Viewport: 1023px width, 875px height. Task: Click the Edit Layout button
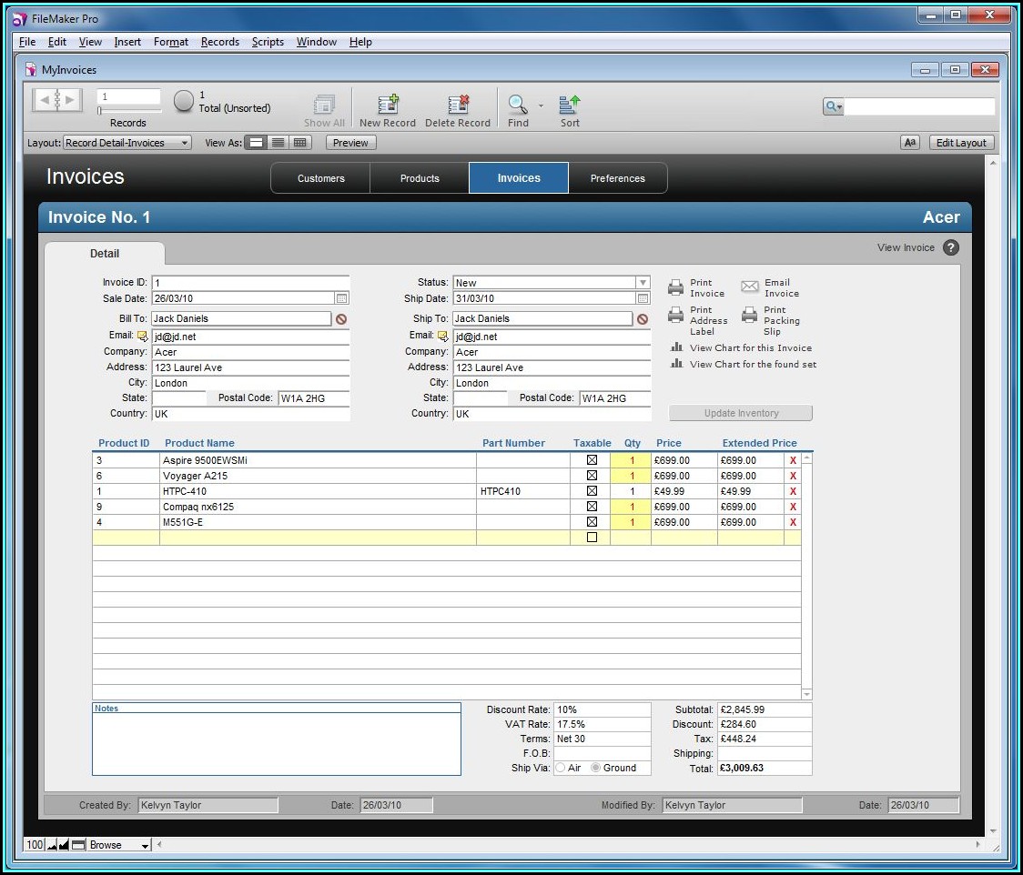tap(961, 143)
